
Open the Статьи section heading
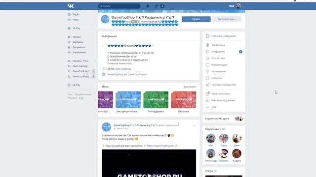click(x=209, y=171)
